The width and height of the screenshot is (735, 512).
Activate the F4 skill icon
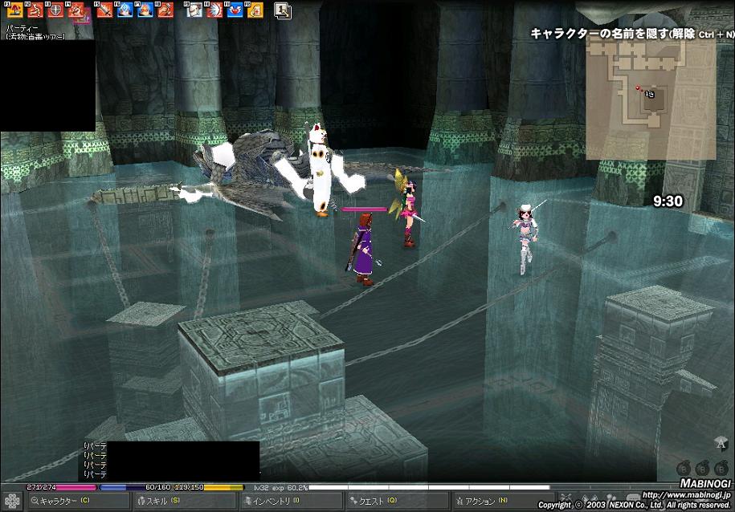coord(76,10)
